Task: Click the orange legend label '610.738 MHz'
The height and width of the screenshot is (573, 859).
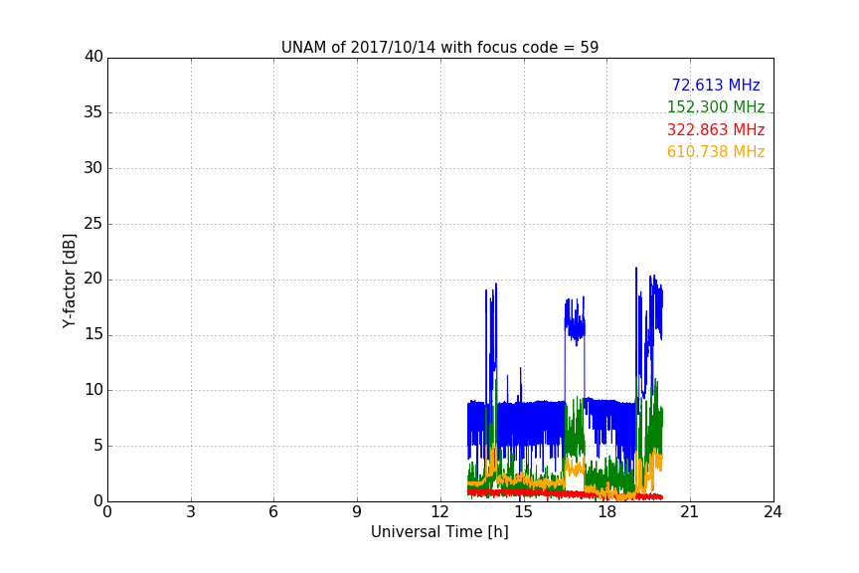Action: pyautogui.click(x=716, y=152)
